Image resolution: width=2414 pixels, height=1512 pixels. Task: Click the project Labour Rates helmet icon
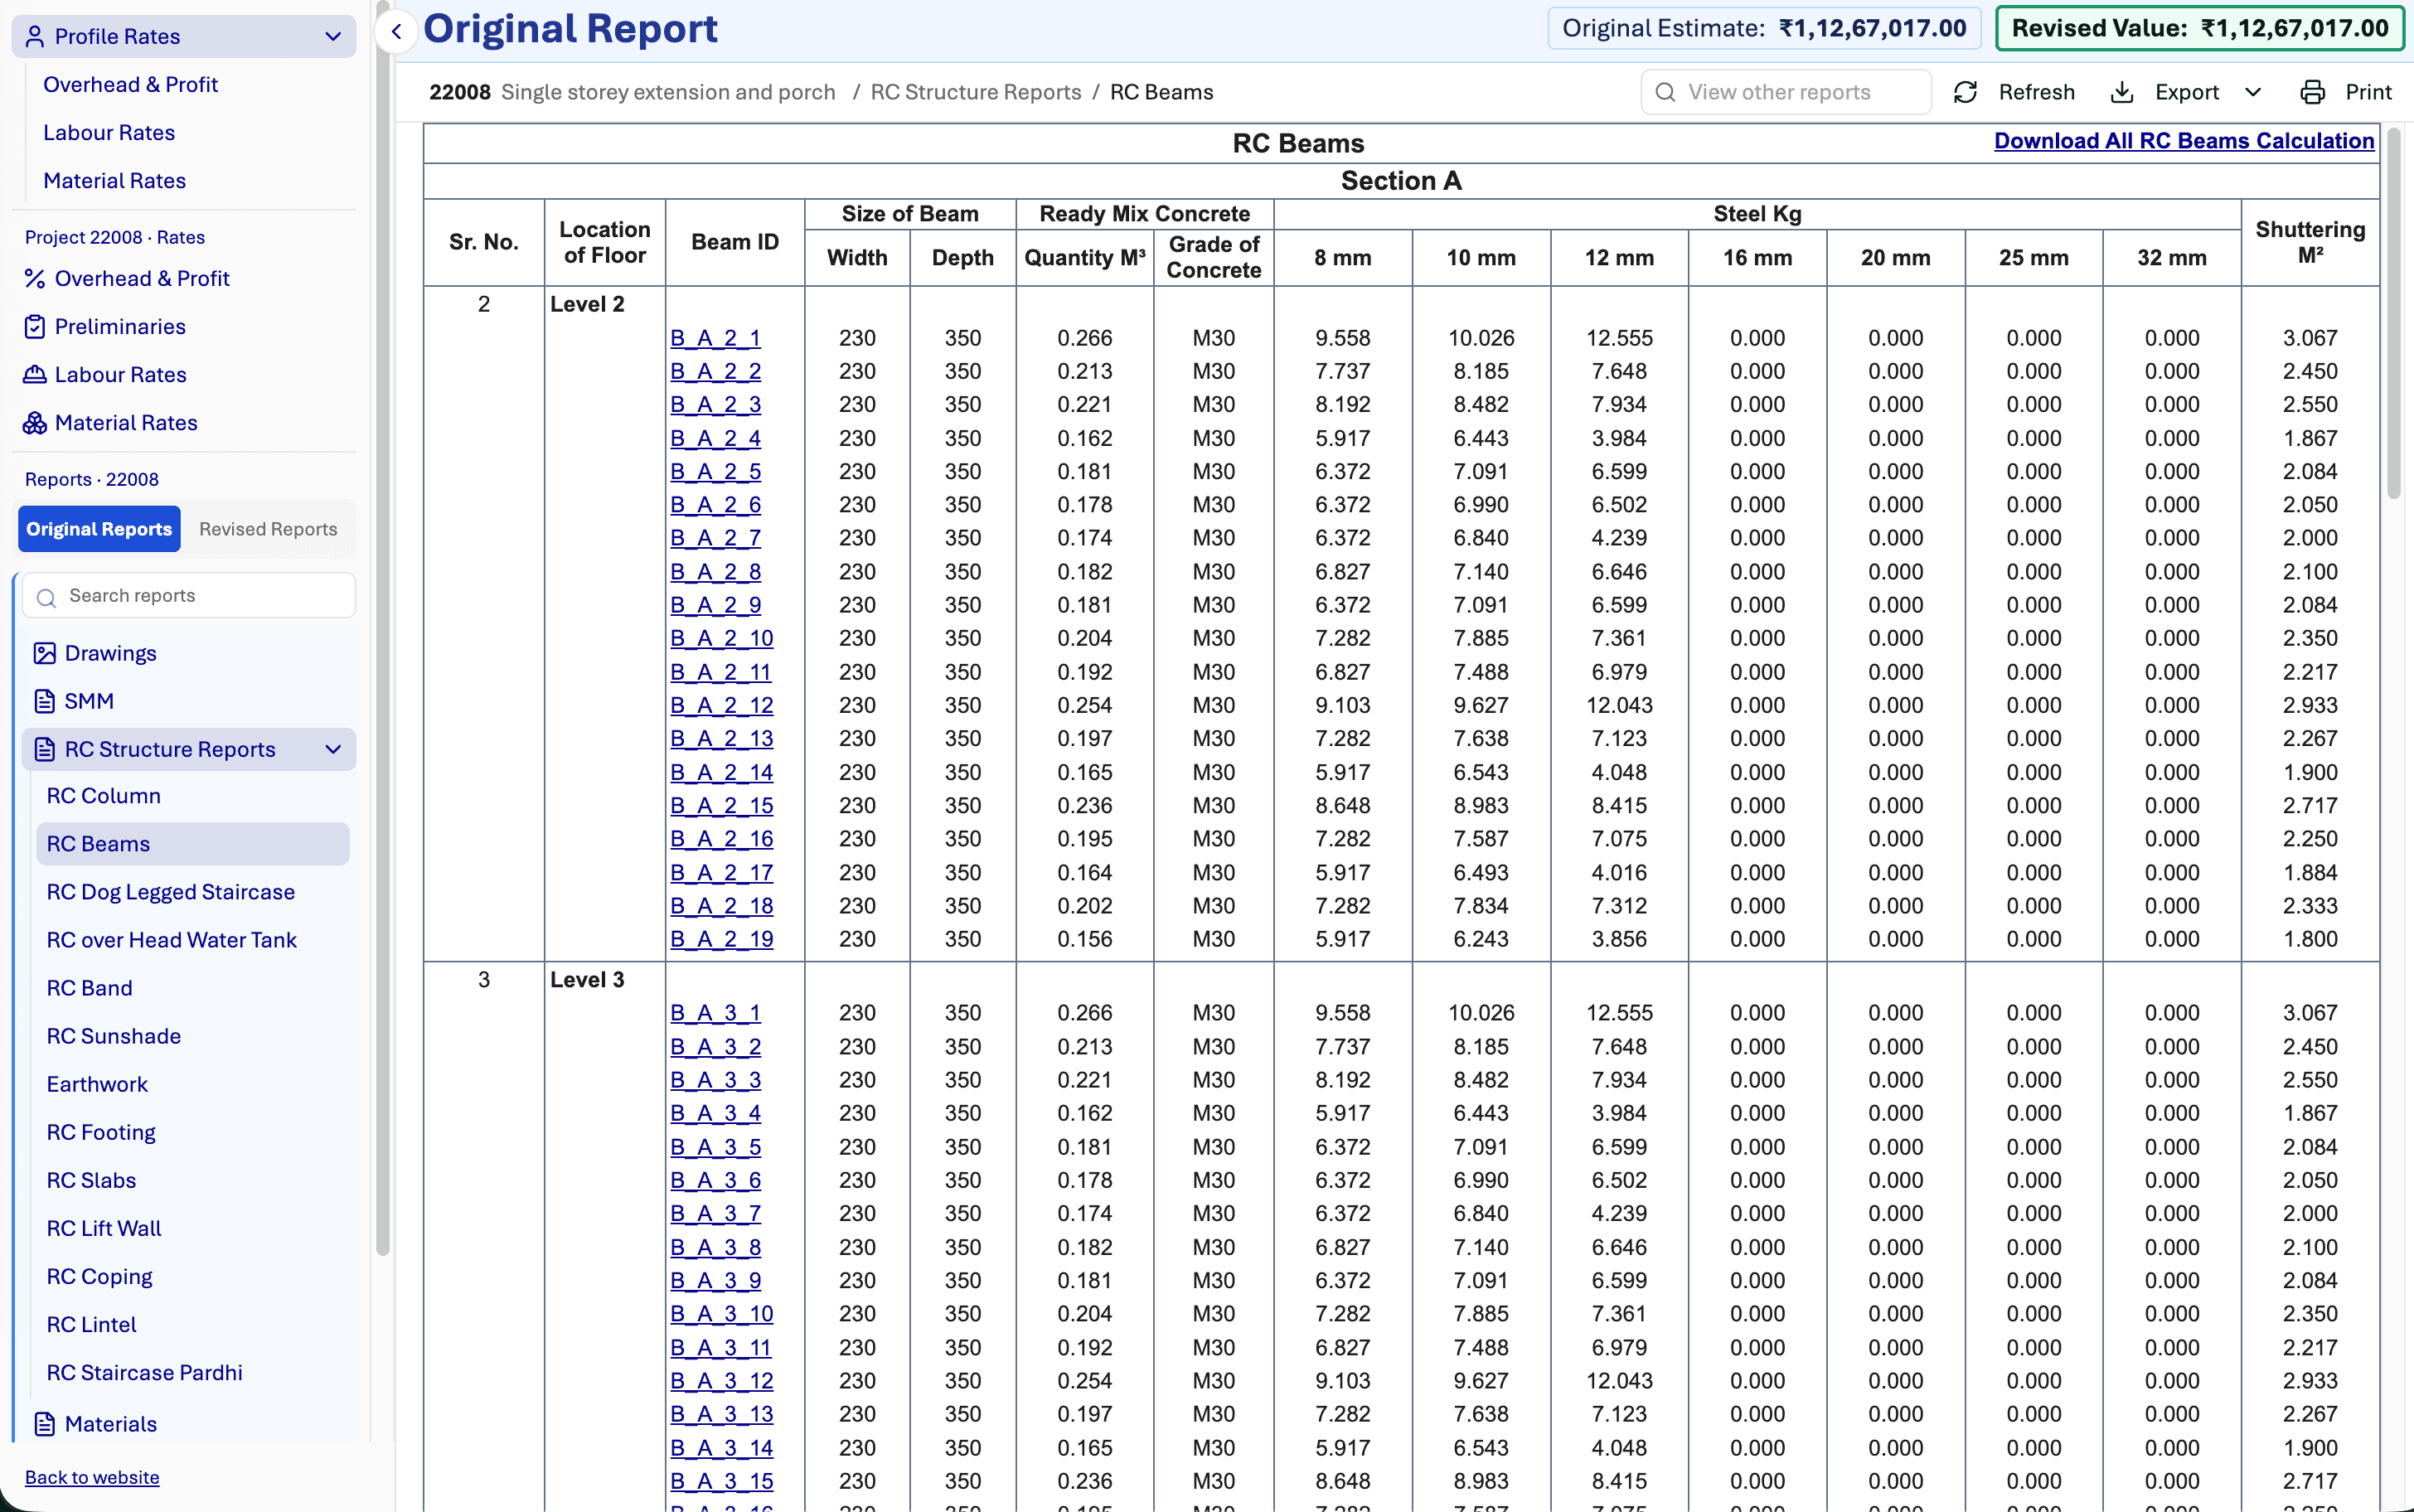(x=34, y=375)
